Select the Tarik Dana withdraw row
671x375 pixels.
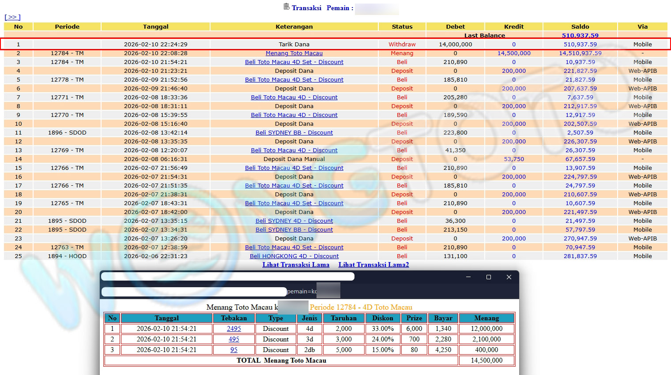[294, 45]
